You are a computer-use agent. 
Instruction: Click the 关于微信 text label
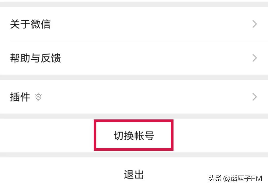click(30, 24)
